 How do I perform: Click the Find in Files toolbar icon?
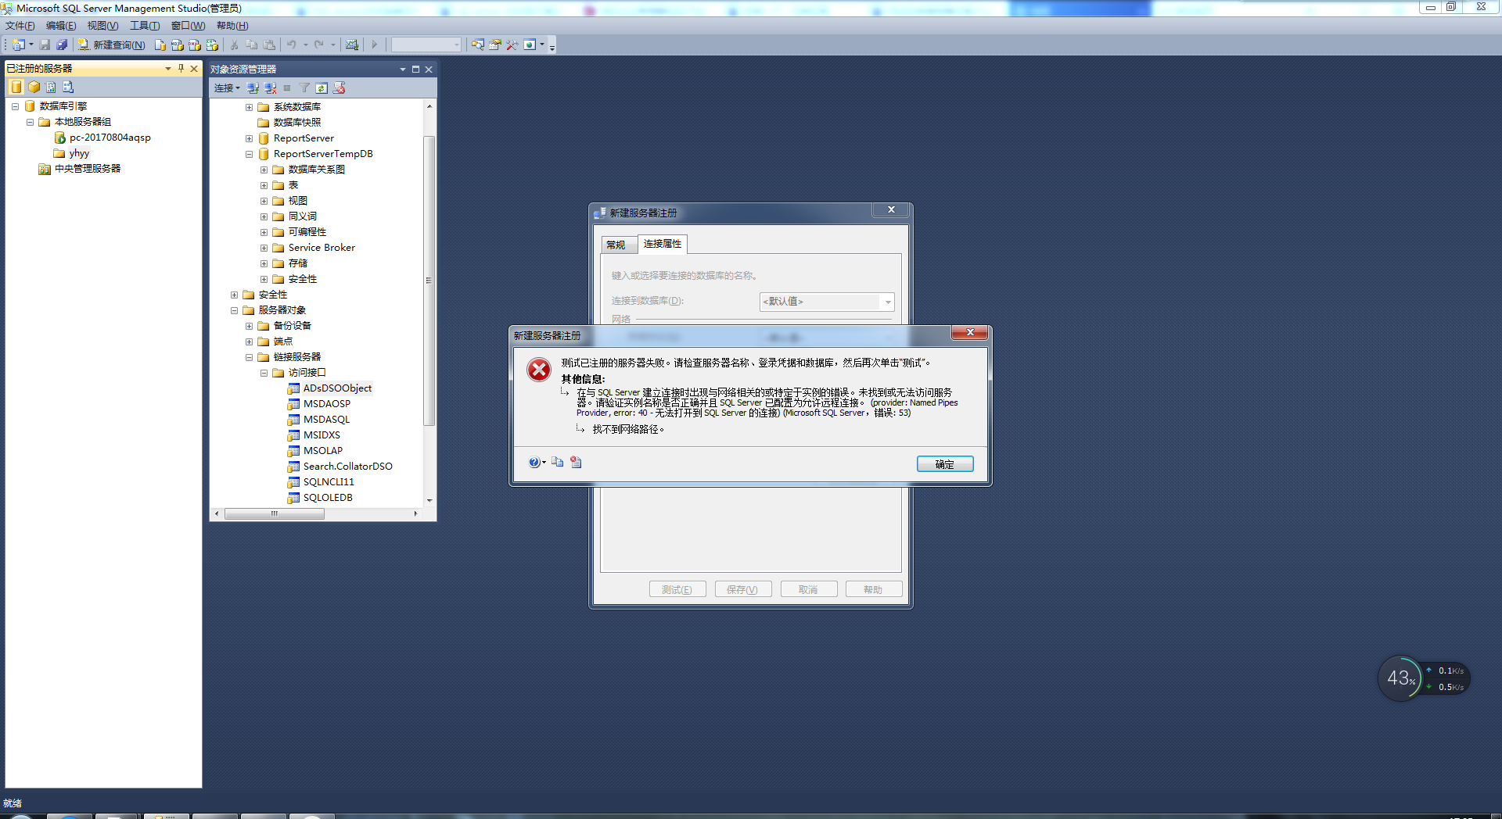(477, 45)
